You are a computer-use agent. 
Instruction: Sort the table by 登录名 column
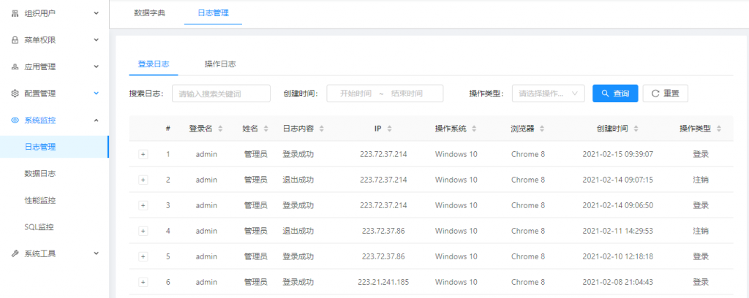220,129
